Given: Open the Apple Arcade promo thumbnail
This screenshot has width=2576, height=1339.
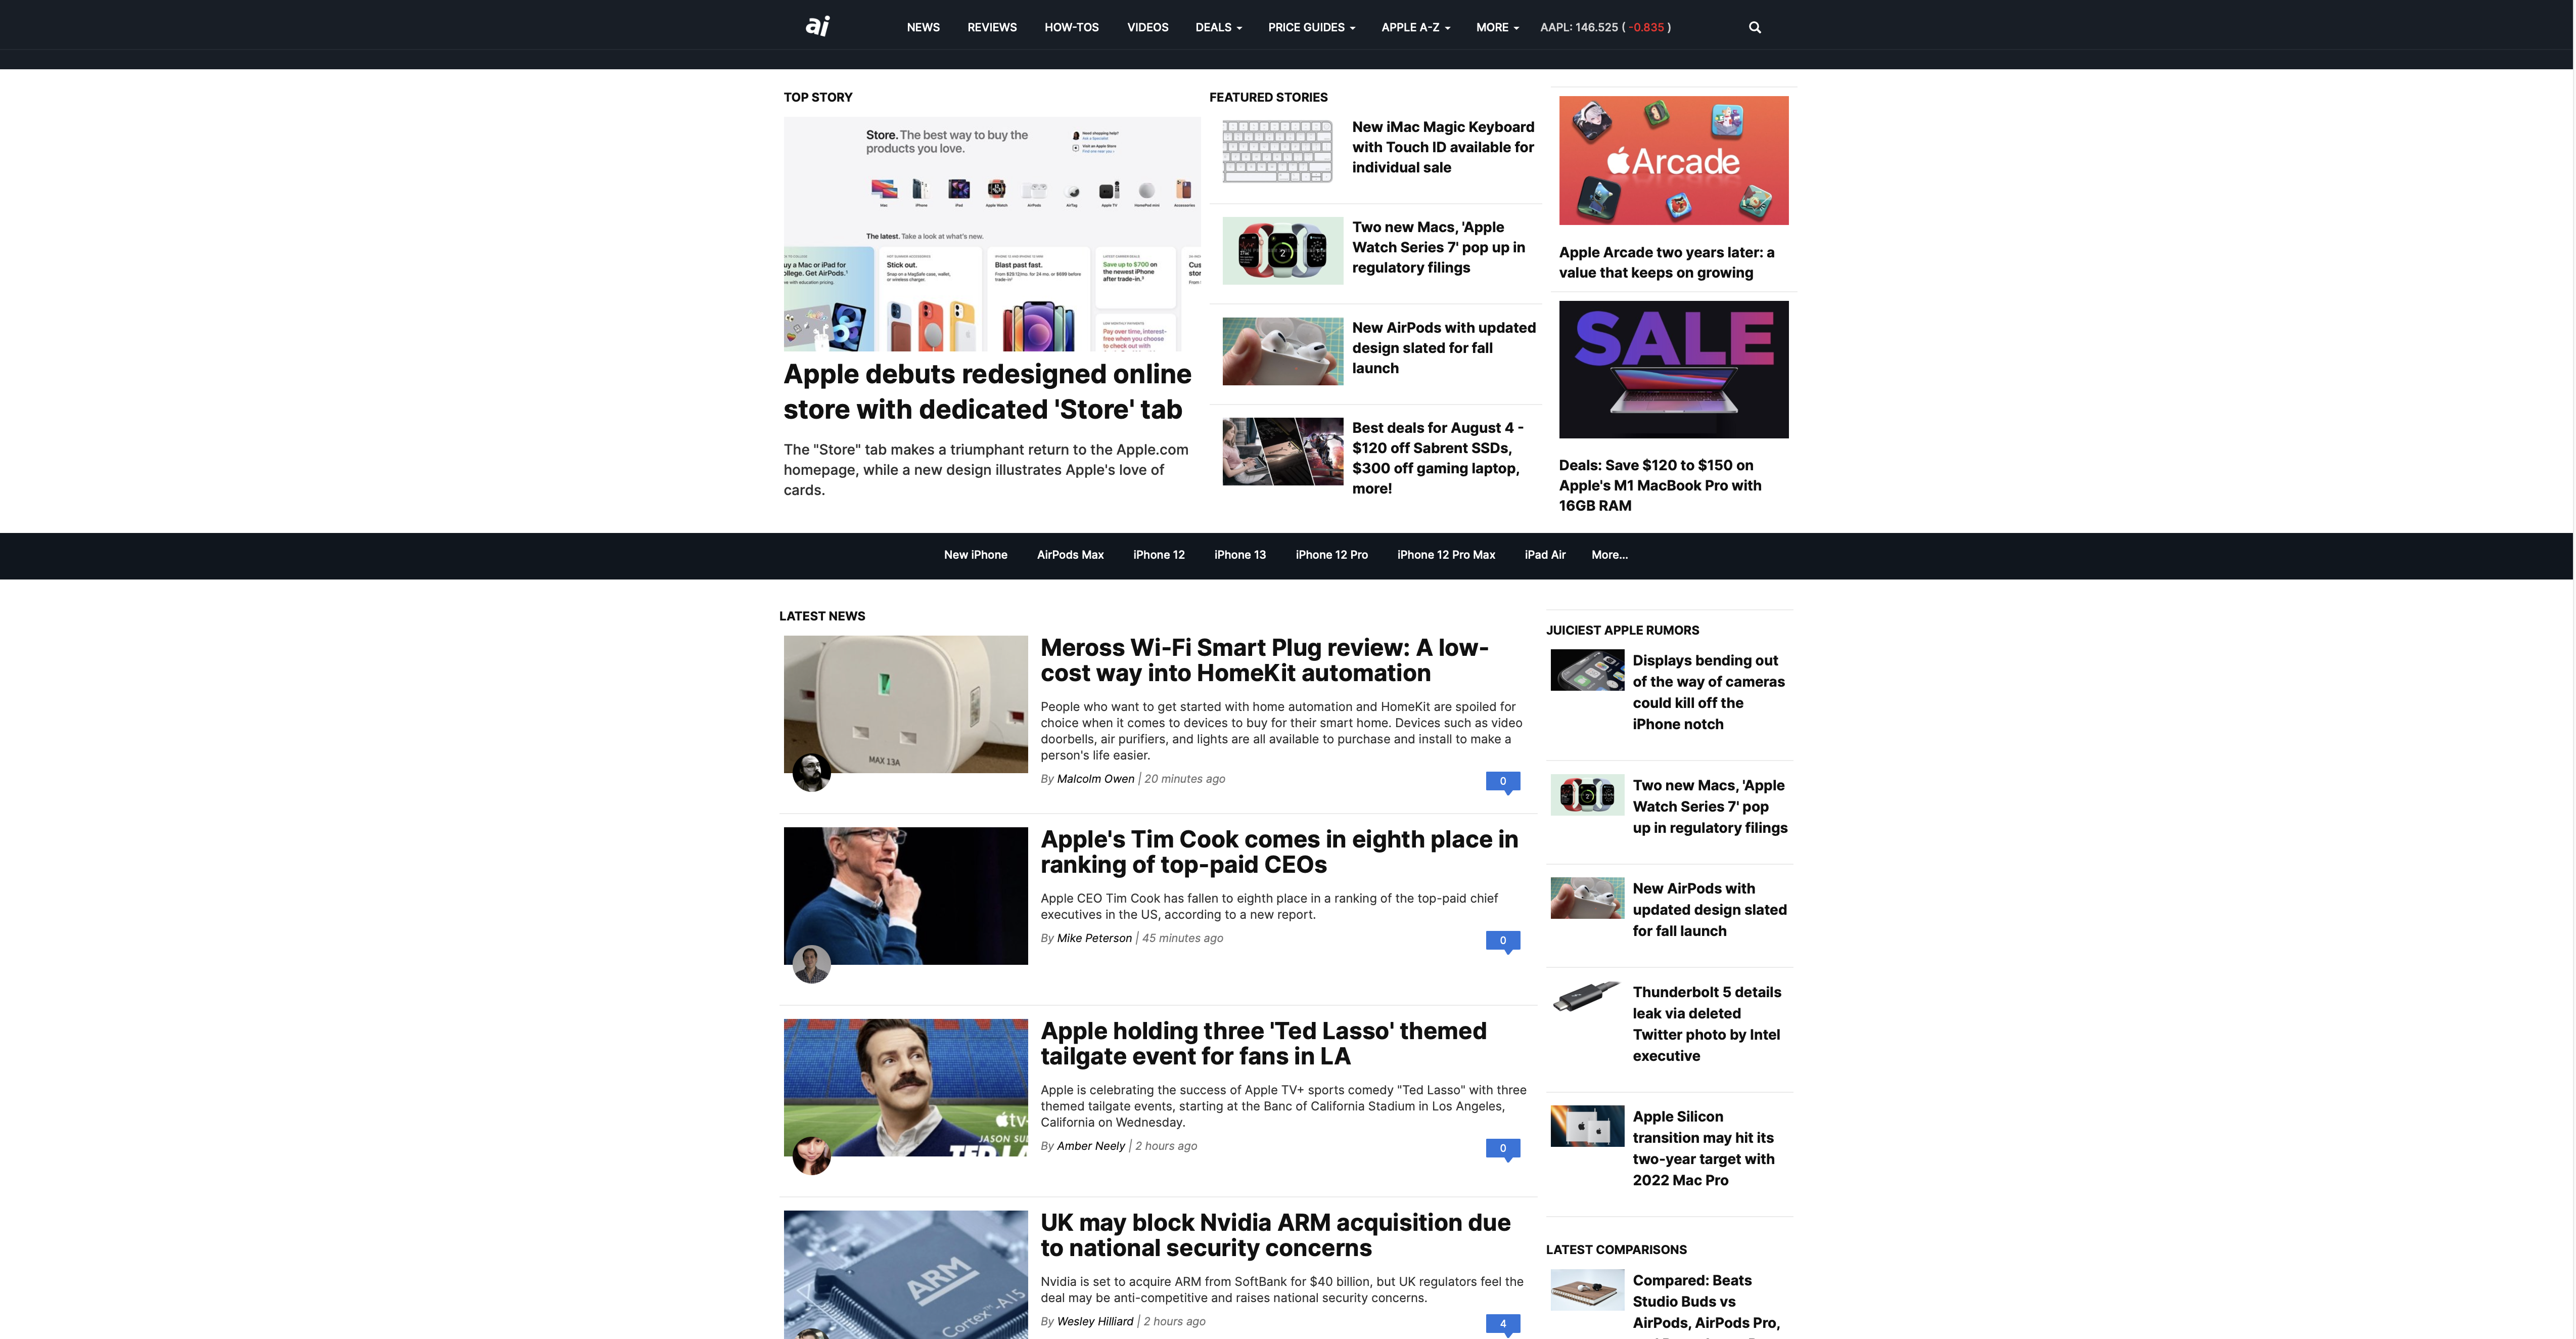Looking at the screenshot, I should pos(1673,160).
